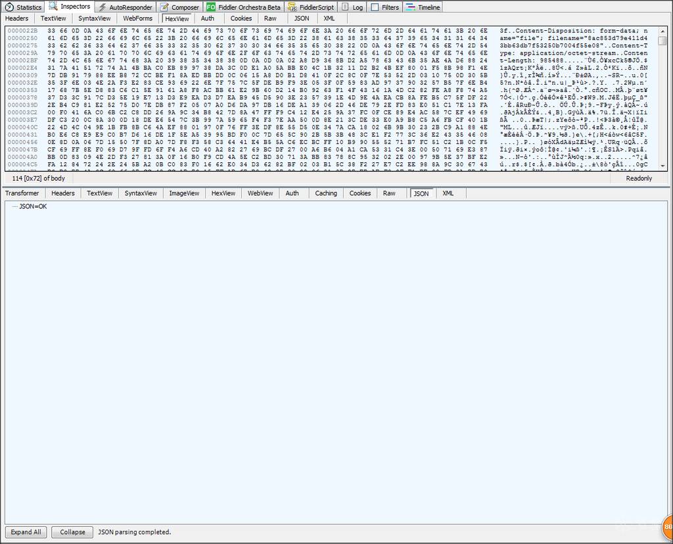Open response HexView tab
673x544 pixels.
[223, 193]
